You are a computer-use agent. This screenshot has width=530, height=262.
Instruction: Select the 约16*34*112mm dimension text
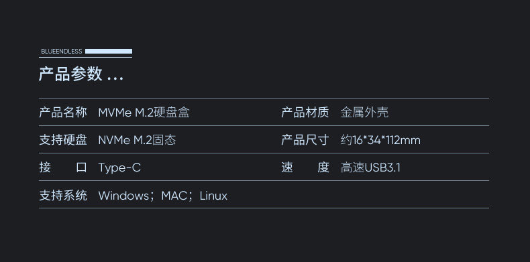pyautogui.click(x=380, y=140)
